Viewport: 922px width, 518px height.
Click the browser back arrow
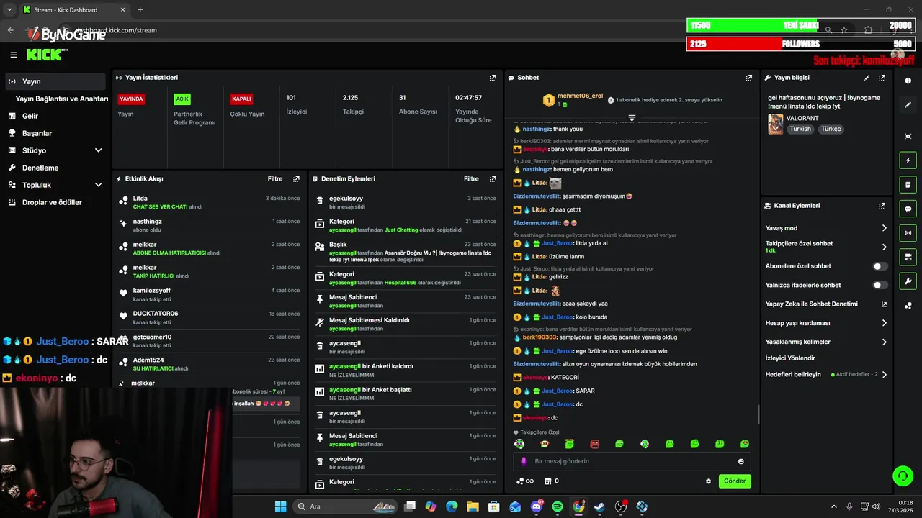click(x=11, y=30)
